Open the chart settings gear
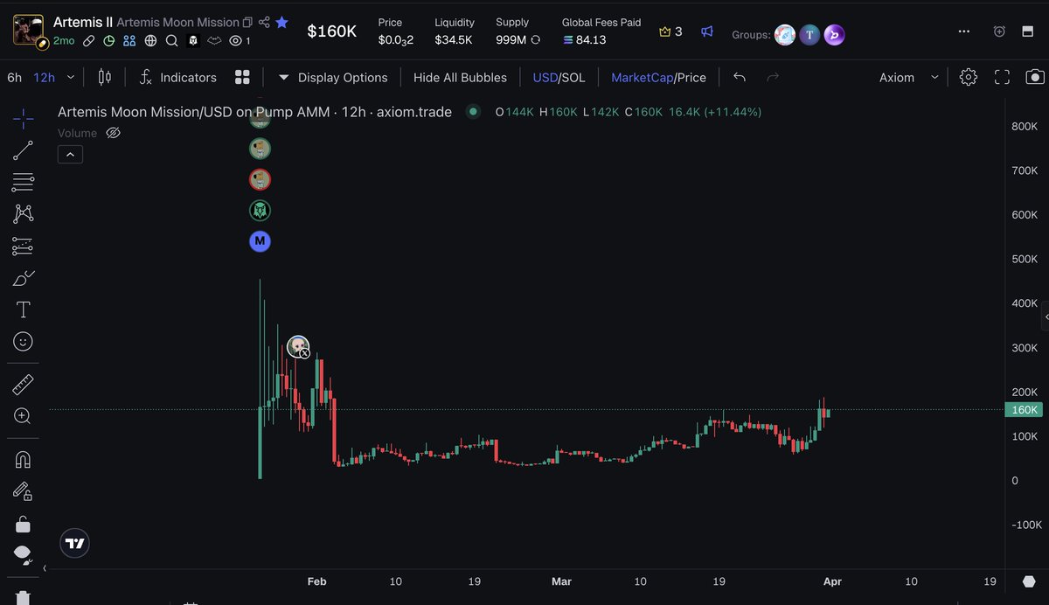Viewport: 1049px width, 605px height. pyautogui.click(x=968, y=77)
